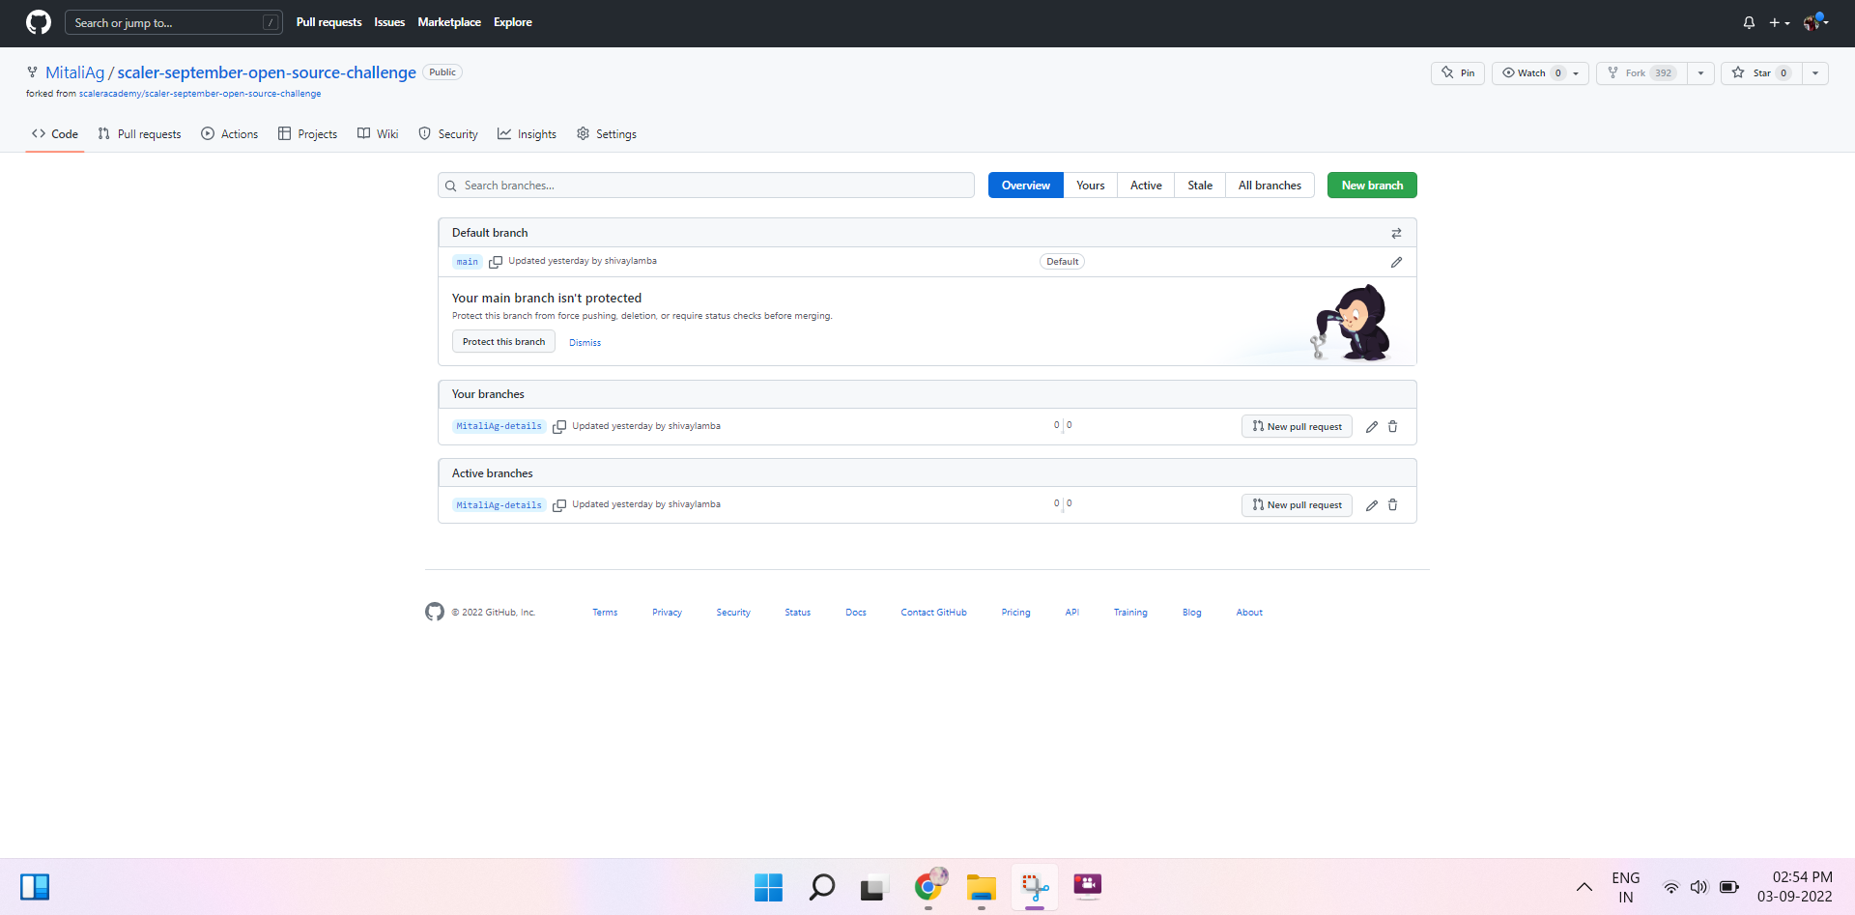Image resolution: width=1855 pixels, height=915 pixels.
Task: Show only Stale branches
Action: 1199,185
